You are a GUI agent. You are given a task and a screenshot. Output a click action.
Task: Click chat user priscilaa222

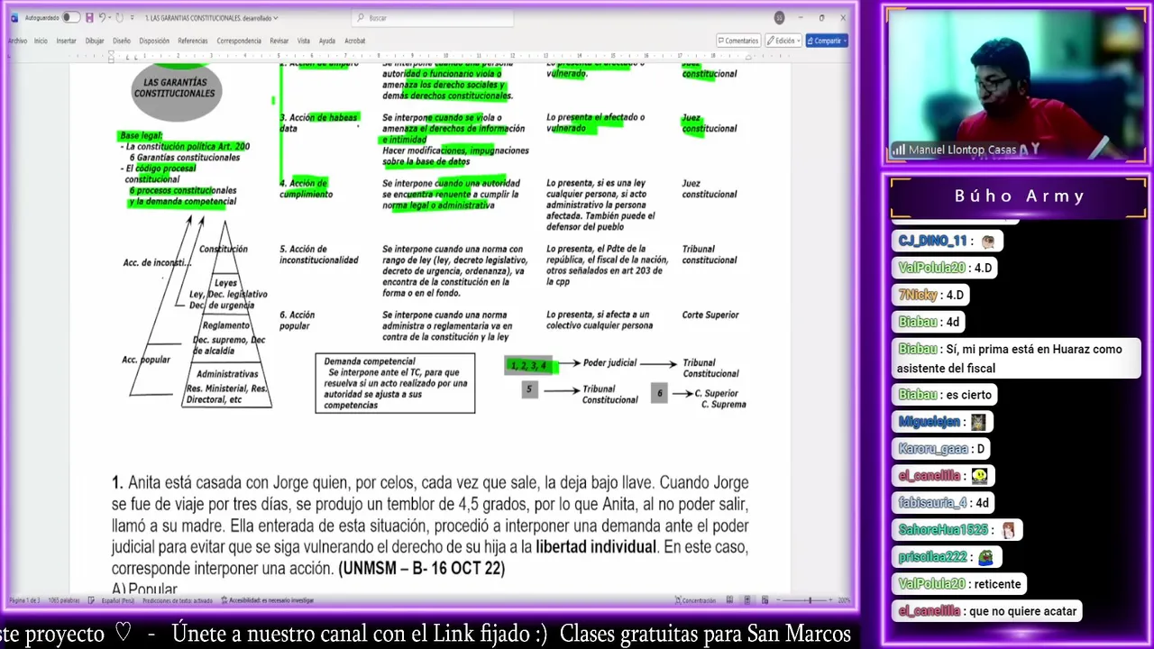(932, 557)
